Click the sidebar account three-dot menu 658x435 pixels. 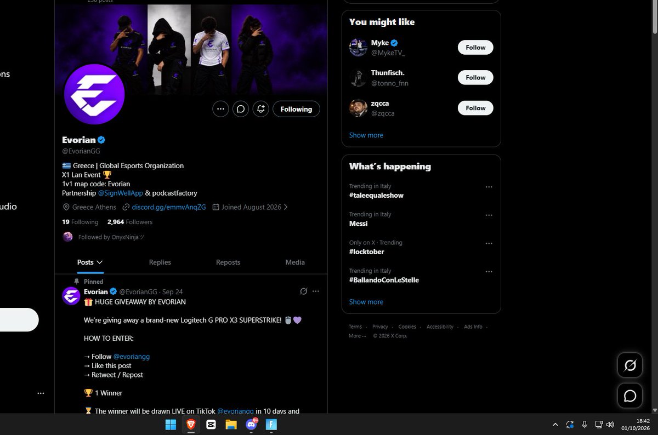(x=41, y=393)
